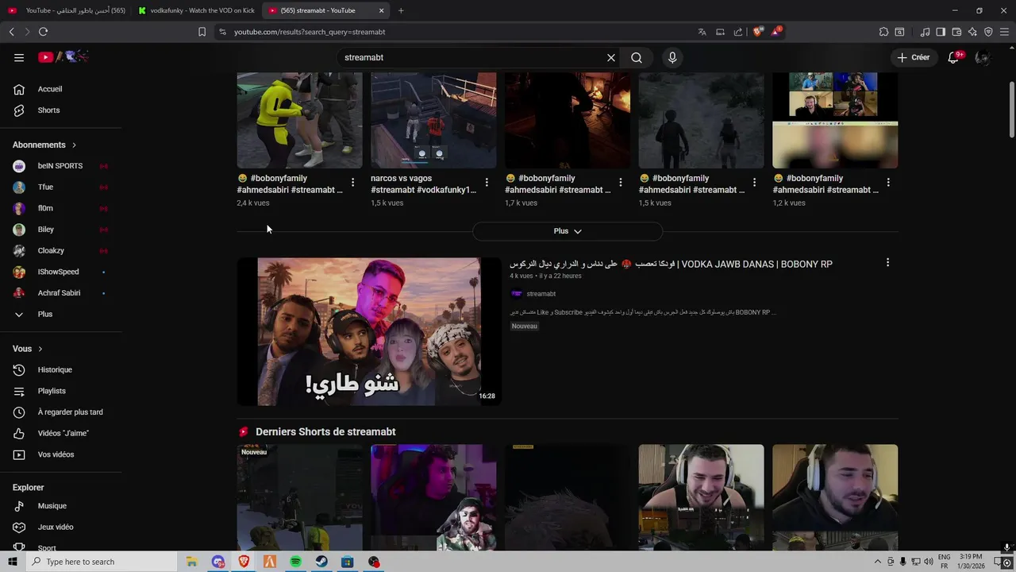
Task: Open the page translate icon
Action: (x=702, y=32)
